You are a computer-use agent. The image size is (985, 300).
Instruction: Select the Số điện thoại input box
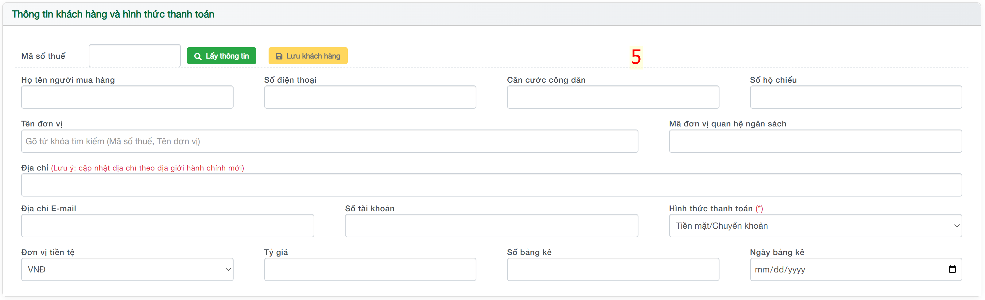point(370,97)
